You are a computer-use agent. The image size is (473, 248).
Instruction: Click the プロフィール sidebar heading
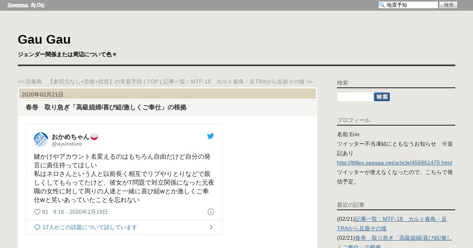tap(354, 120)
